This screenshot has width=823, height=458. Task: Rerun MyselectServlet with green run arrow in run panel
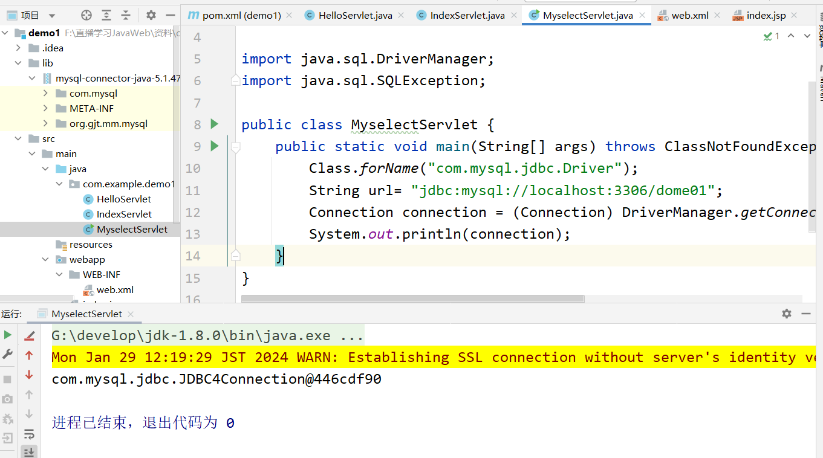(7, 335)
